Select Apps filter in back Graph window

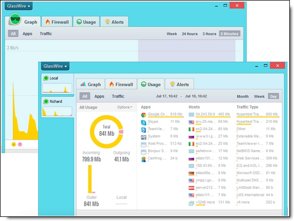[x=27, y=34]
